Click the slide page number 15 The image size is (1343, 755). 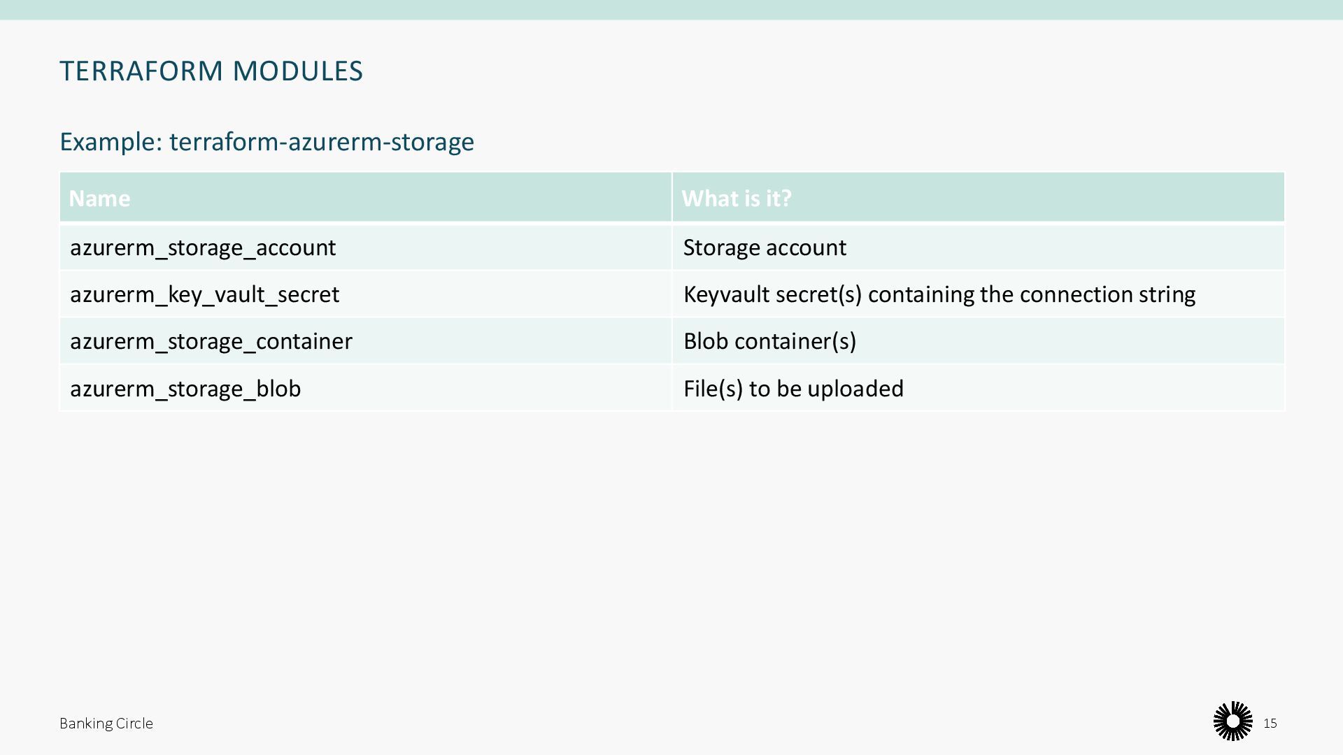[x=1270, y=724]
